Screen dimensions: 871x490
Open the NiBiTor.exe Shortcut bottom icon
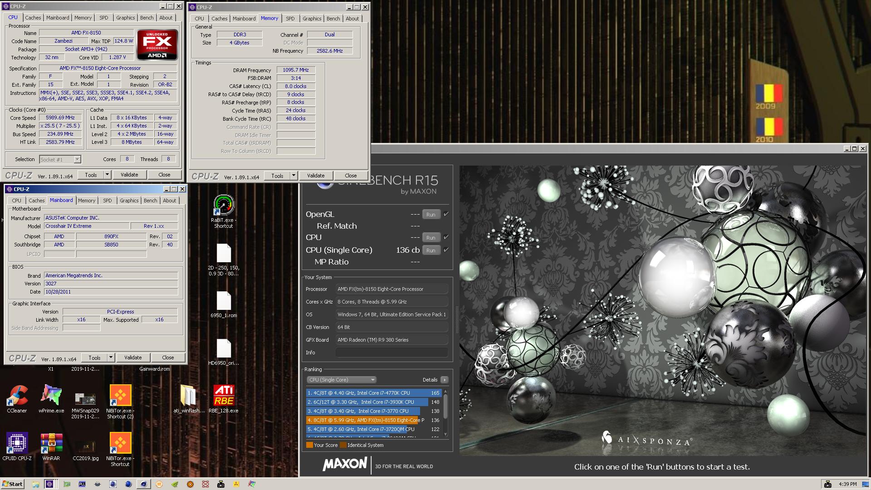point(120,449)
